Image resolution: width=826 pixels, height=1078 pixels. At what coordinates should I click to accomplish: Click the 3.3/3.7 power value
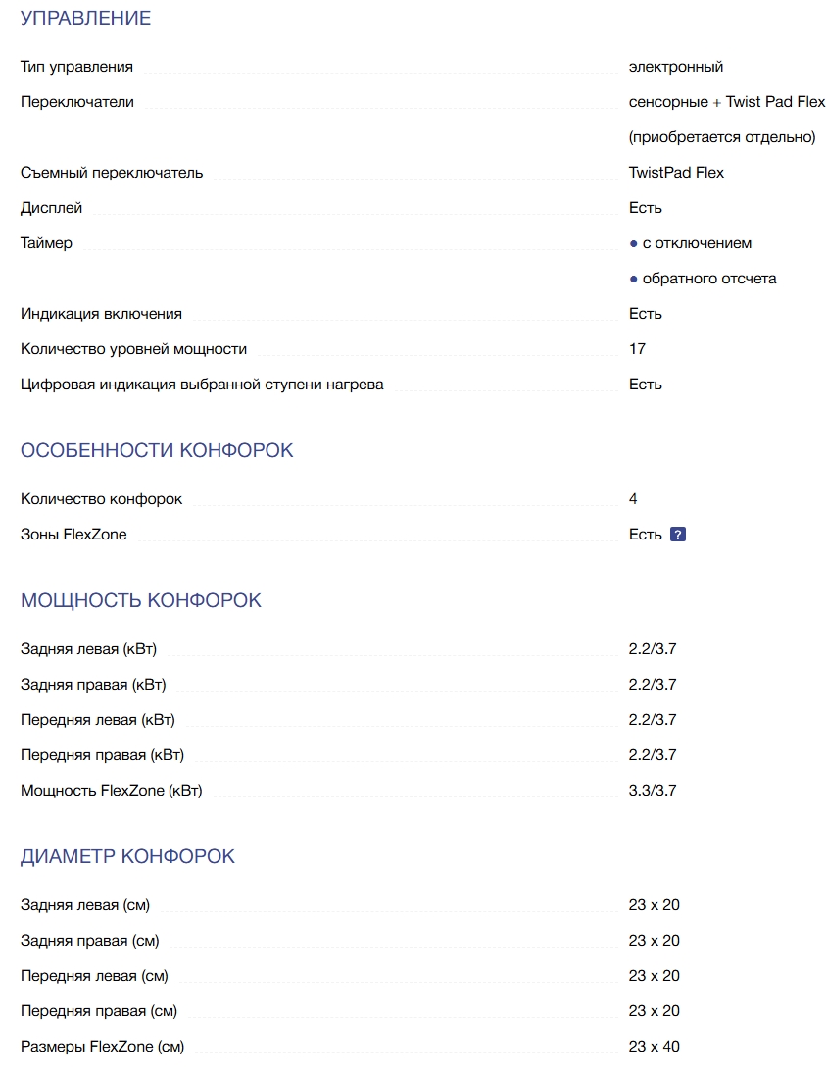point(653,791)
